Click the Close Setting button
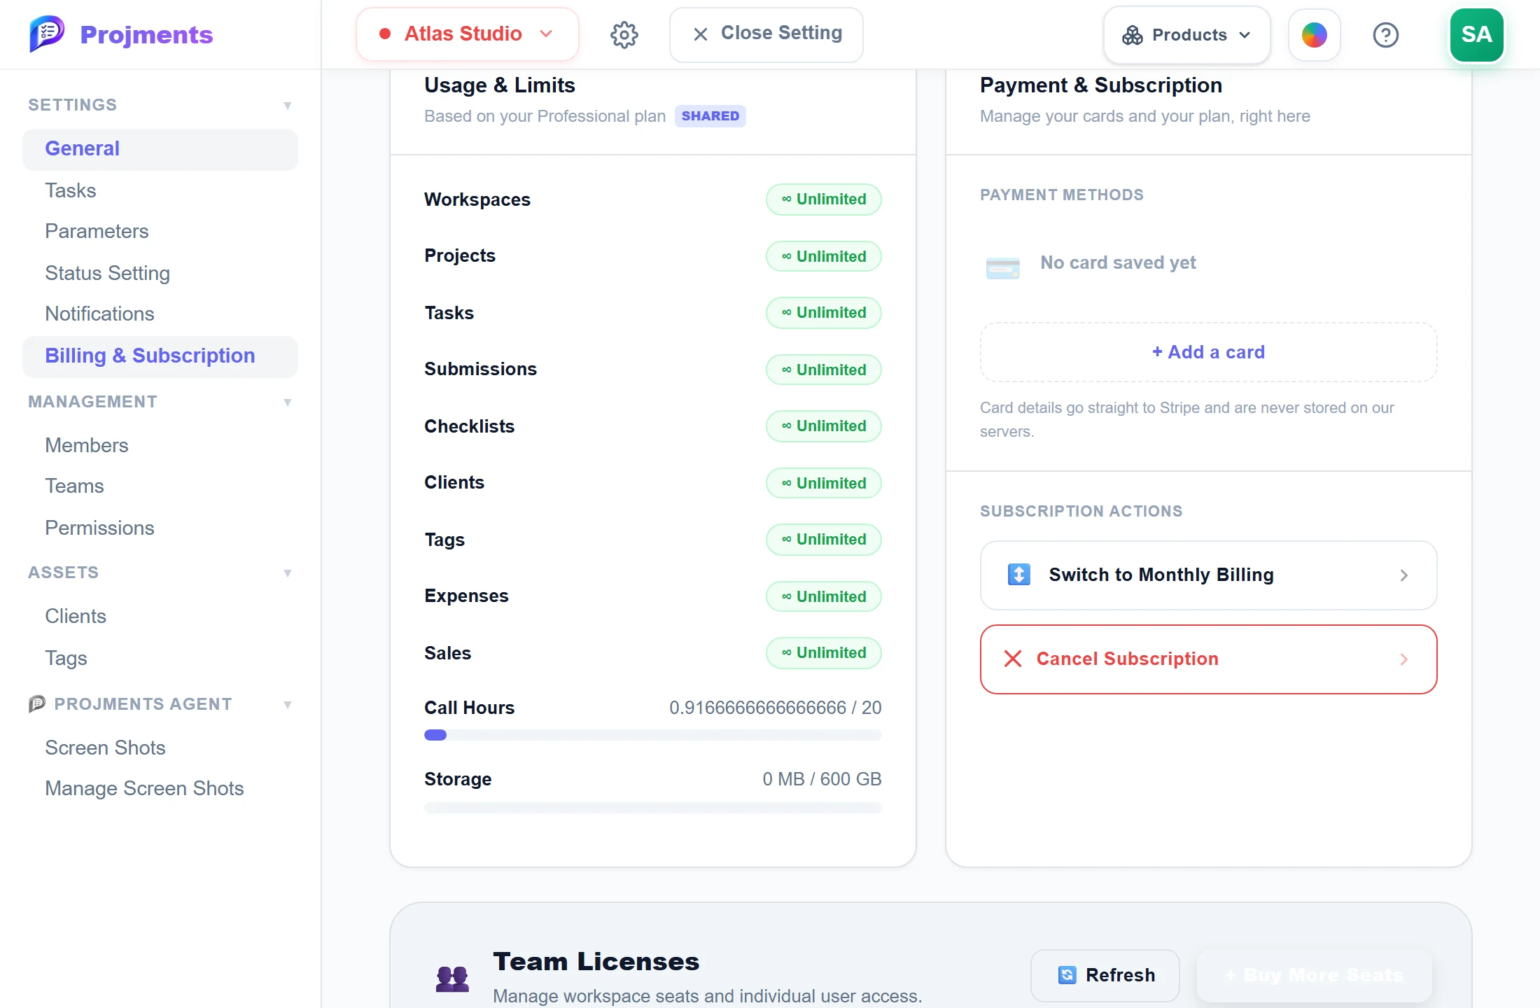 point(766,34)
